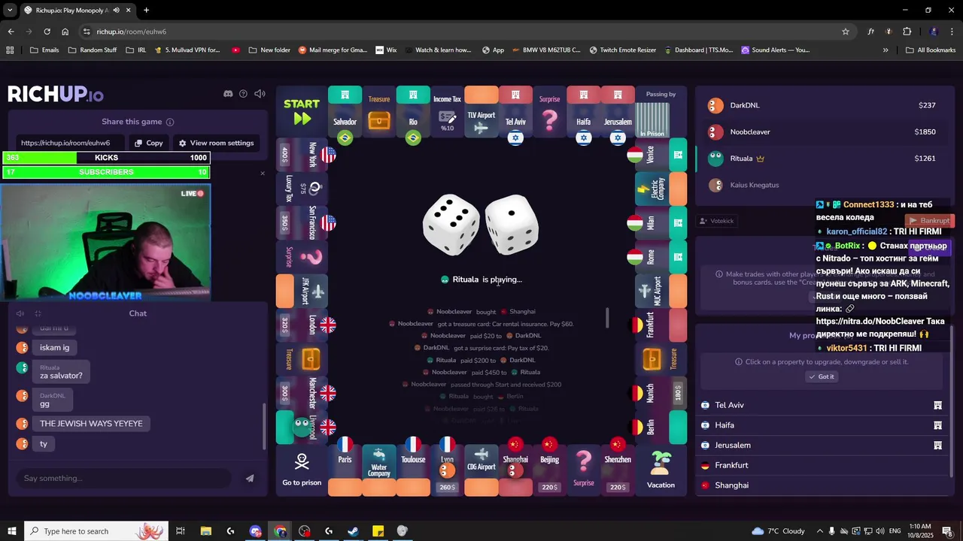Open the tab search dropdown arrow
Screen dimensions: 963x541
[10, 10]
